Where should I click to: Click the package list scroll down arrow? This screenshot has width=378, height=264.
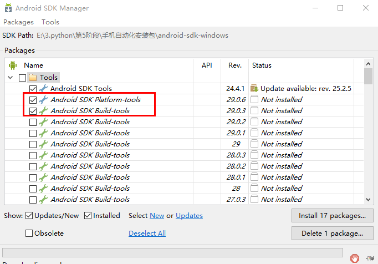tap(368, 200)
